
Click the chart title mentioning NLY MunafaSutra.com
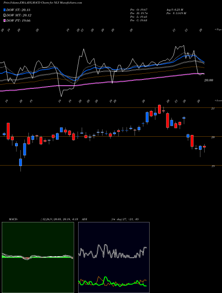coord(43,3)
